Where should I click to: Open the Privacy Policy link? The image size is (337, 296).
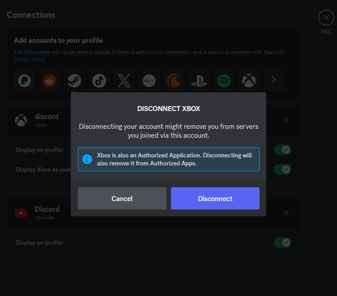29,59
